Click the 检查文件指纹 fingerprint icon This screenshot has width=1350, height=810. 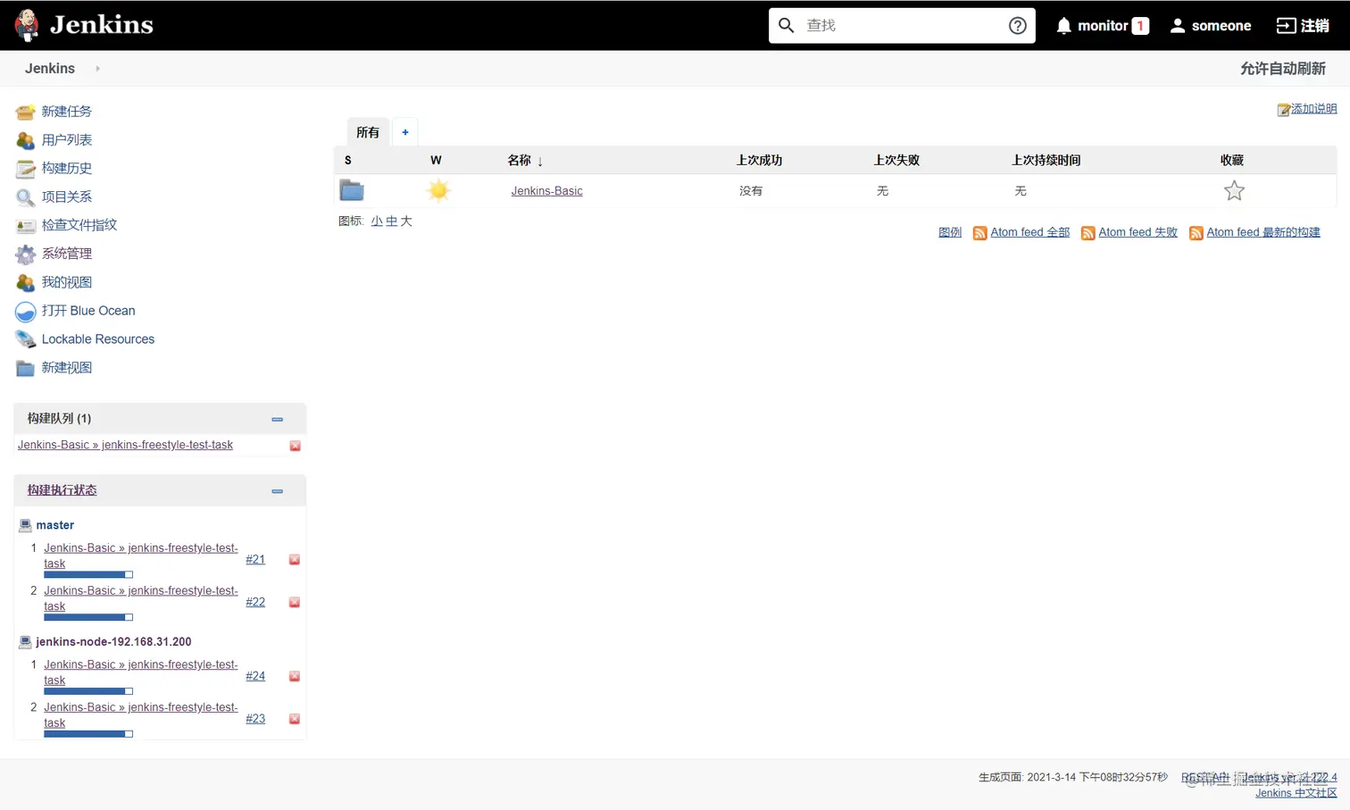pyautogui.click(x=25, y=226)
